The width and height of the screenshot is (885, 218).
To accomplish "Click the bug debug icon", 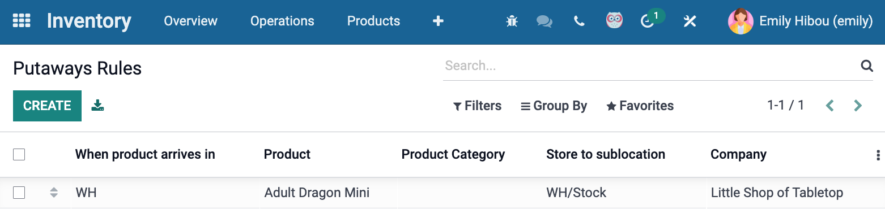I will [x=512, y=21].
